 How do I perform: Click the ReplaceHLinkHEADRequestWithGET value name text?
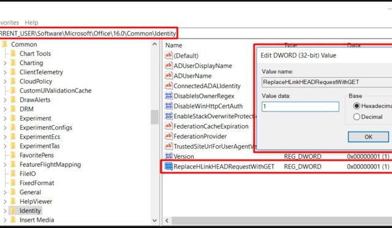click(224, 167)
